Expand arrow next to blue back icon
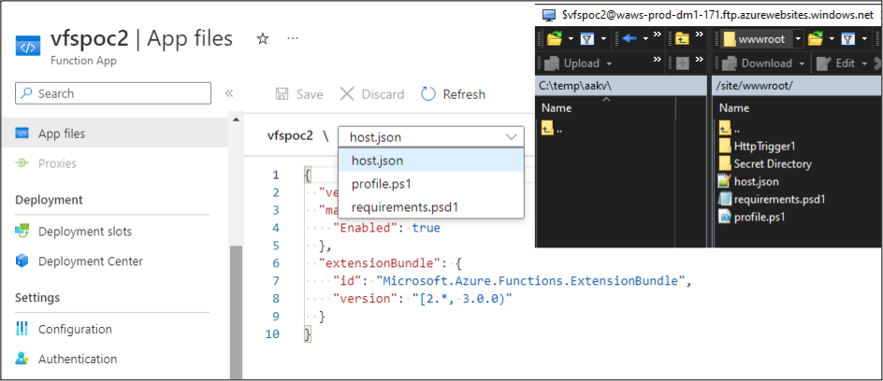Viewport: 883px width, 381px height. click(644, 39)
